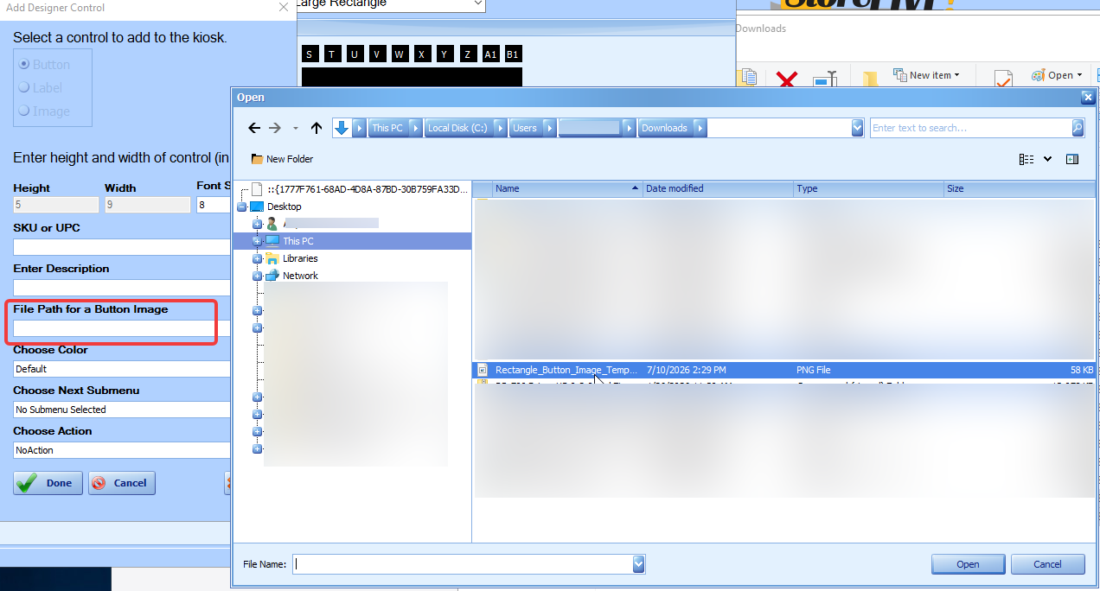Image resolution: width=1100 pixels, height=591 pixels.
Task: Click Cancel in the Open dialog
Action: point(1047,564)
